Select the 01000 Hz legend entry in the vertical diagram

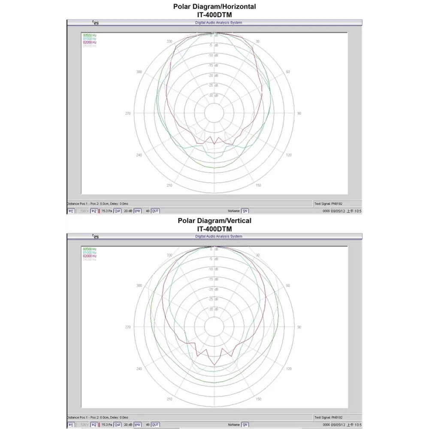coord(90,253)
